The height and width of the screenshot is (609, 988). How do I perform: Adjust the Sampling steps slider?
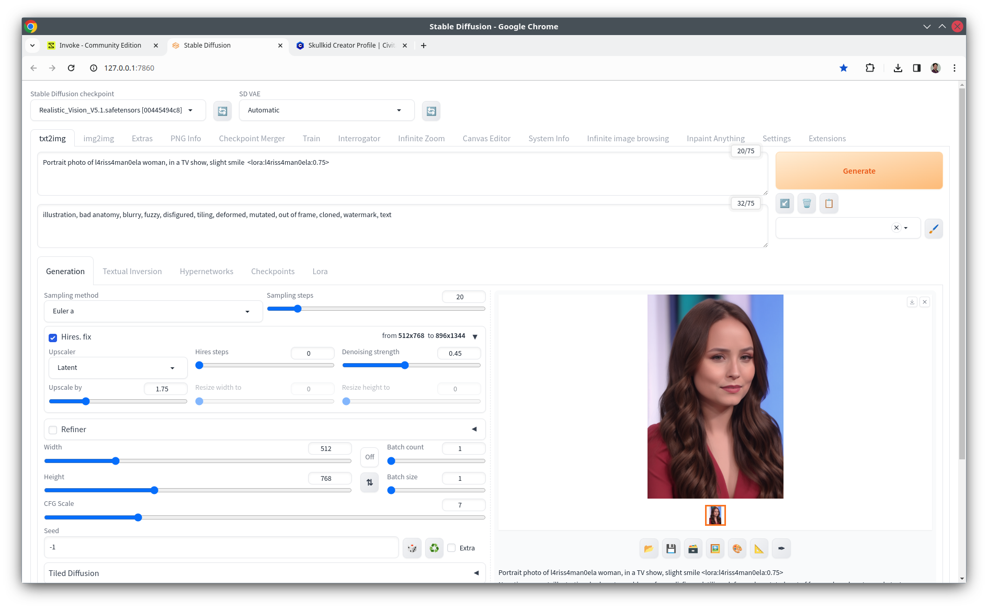(x=376, y=309)
